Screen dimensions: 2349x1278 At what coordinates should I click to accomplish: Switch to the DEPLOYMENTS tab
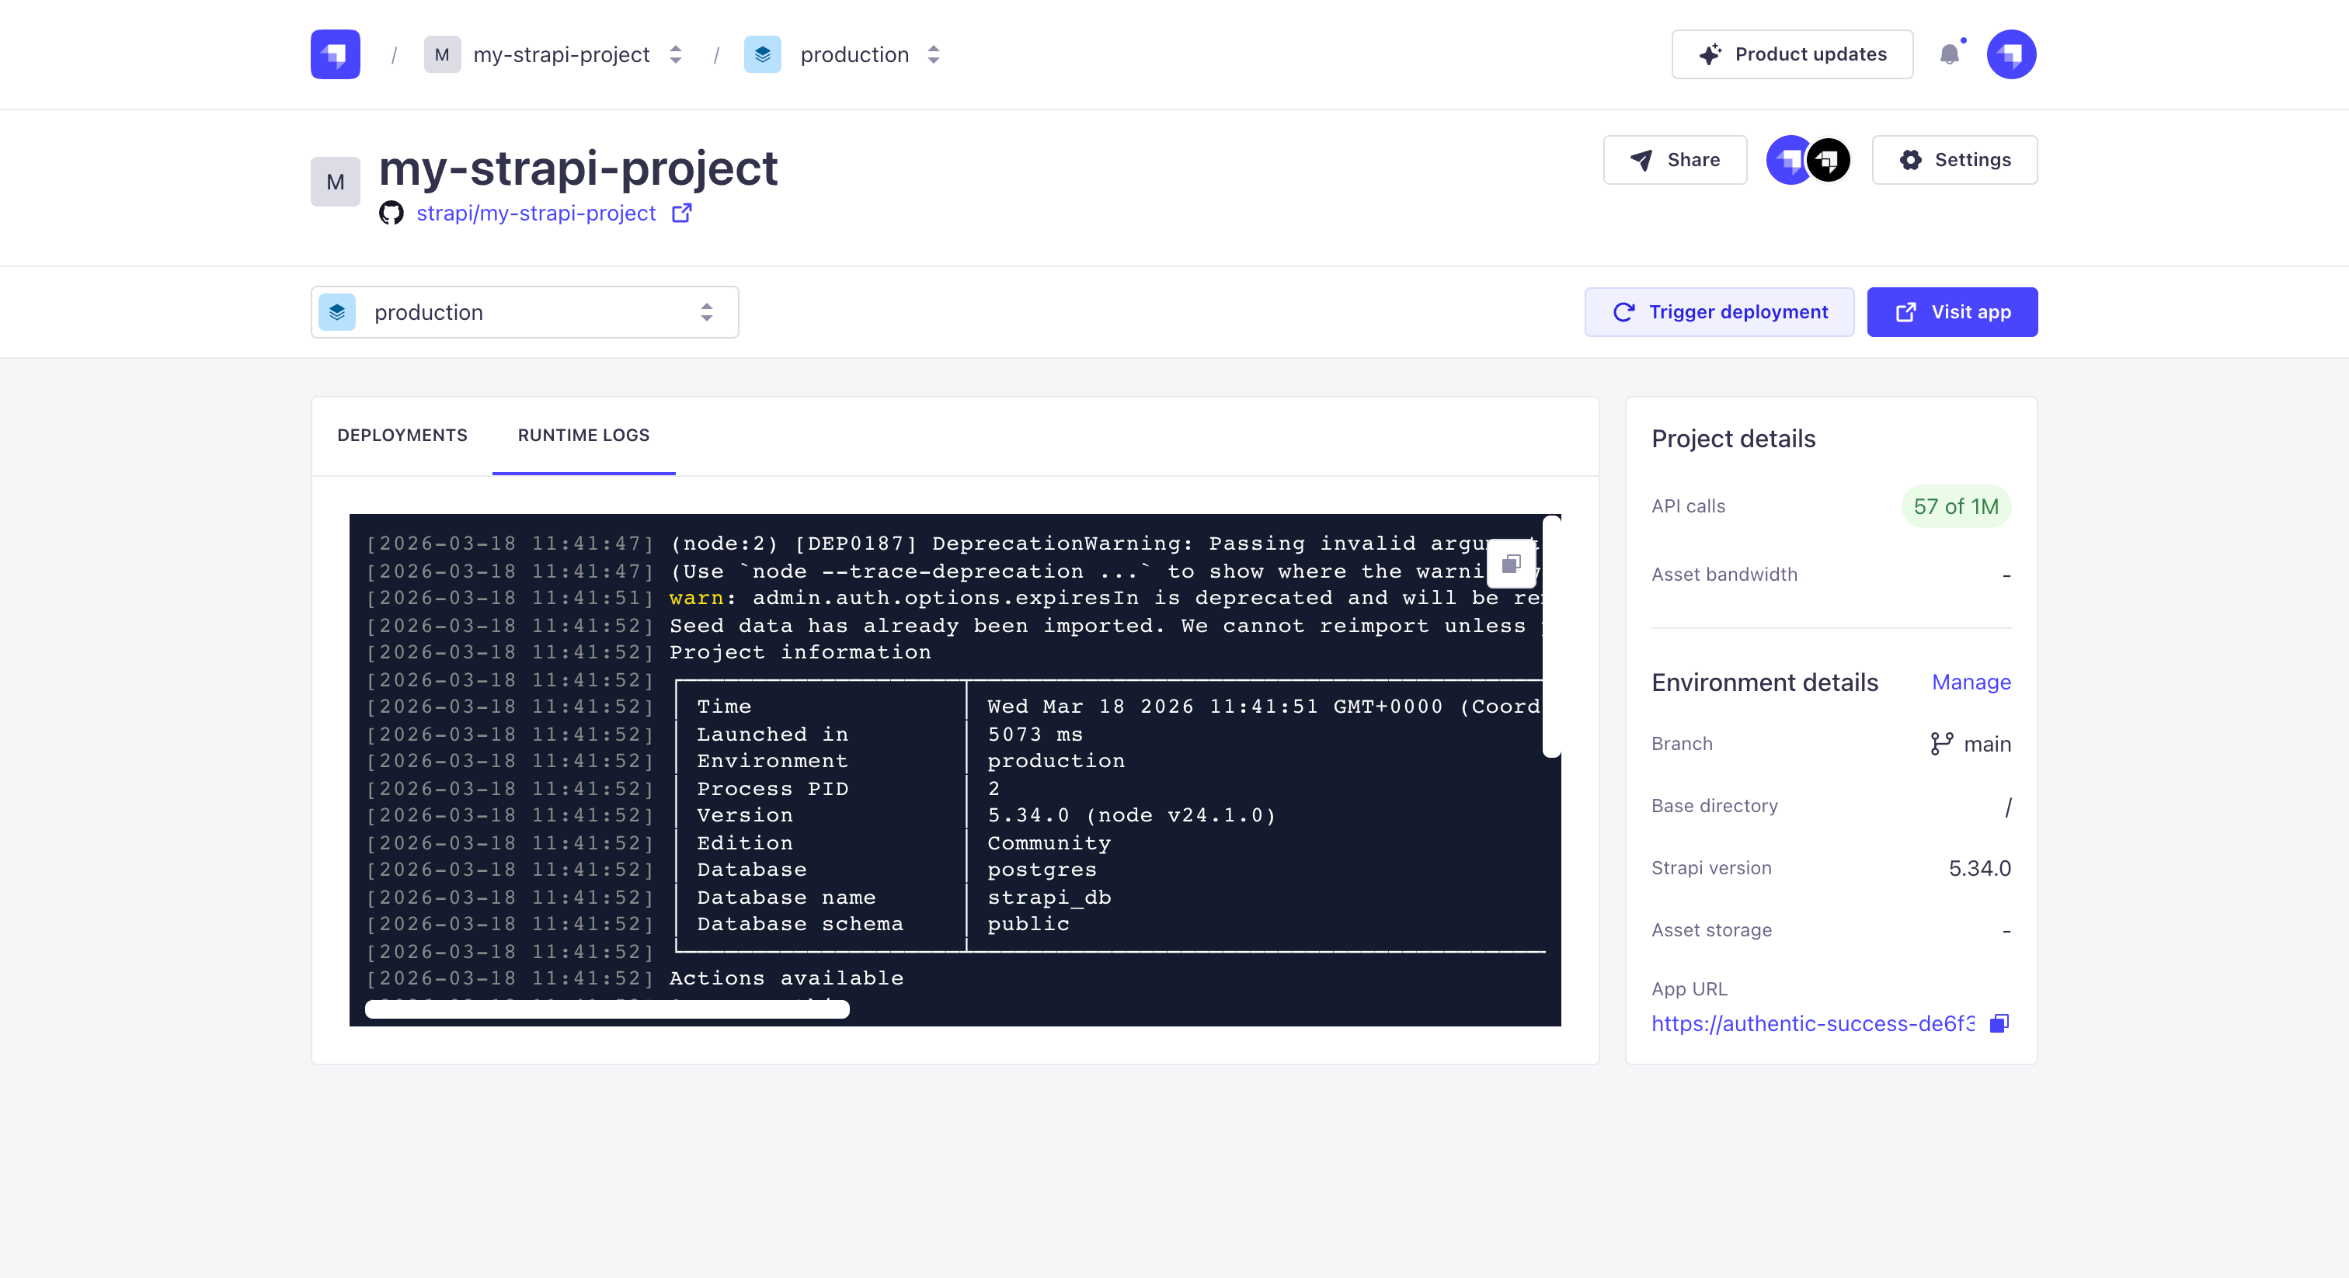(x=402, y=435)
